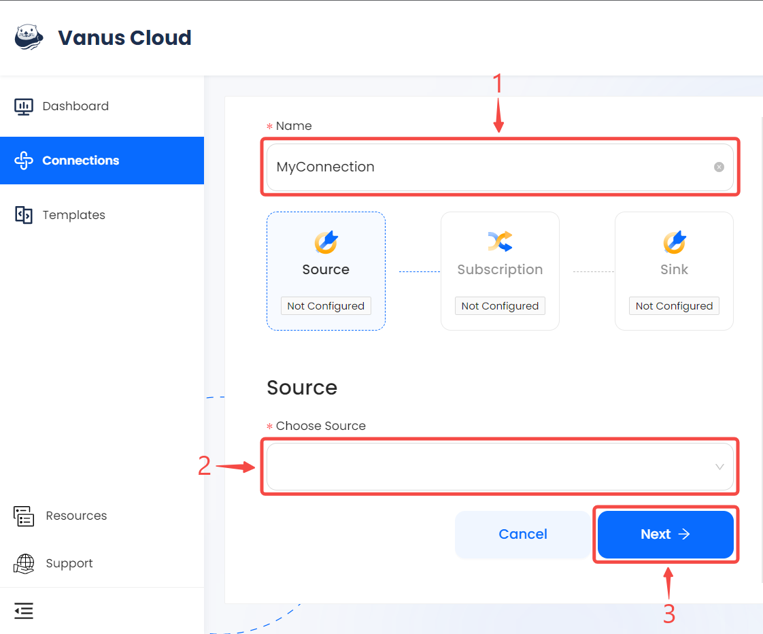This screenshot has width=763, height=634.
Task: Select the Source step card
Action: click(326, 271)
